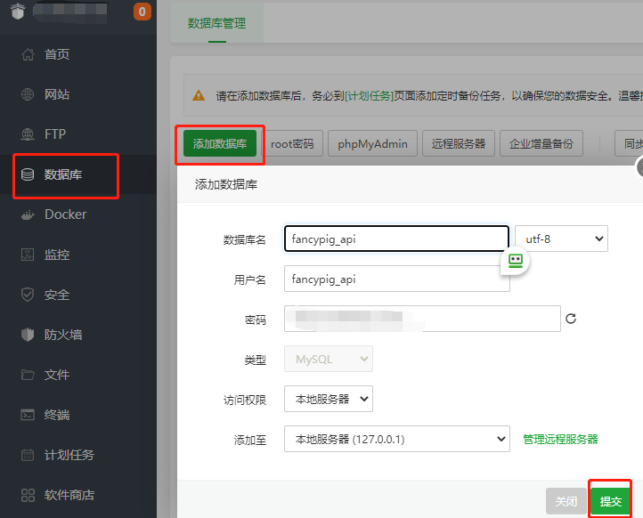Screen dimensions: 643x518
Task: Follow the 管理远程服务器 link
Action: [560, 440]
